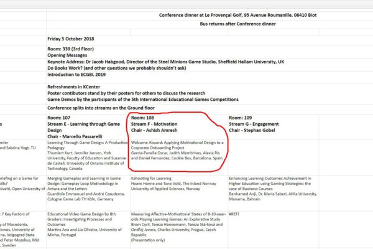Select the Room 109 Stream G Engagement header

(x=261, y=125)
